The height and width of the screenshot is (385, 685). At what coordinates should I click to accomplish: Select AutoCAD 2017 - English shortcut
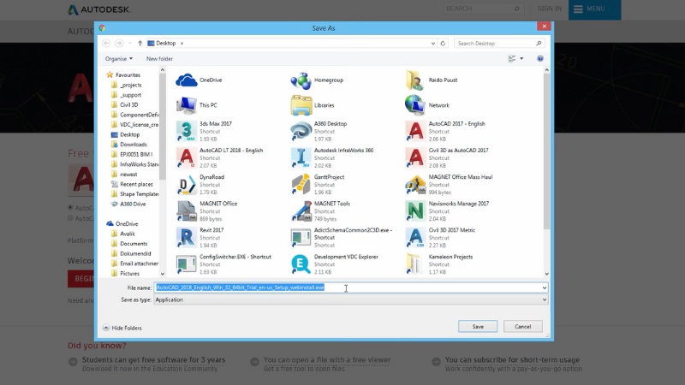[445, 131]
